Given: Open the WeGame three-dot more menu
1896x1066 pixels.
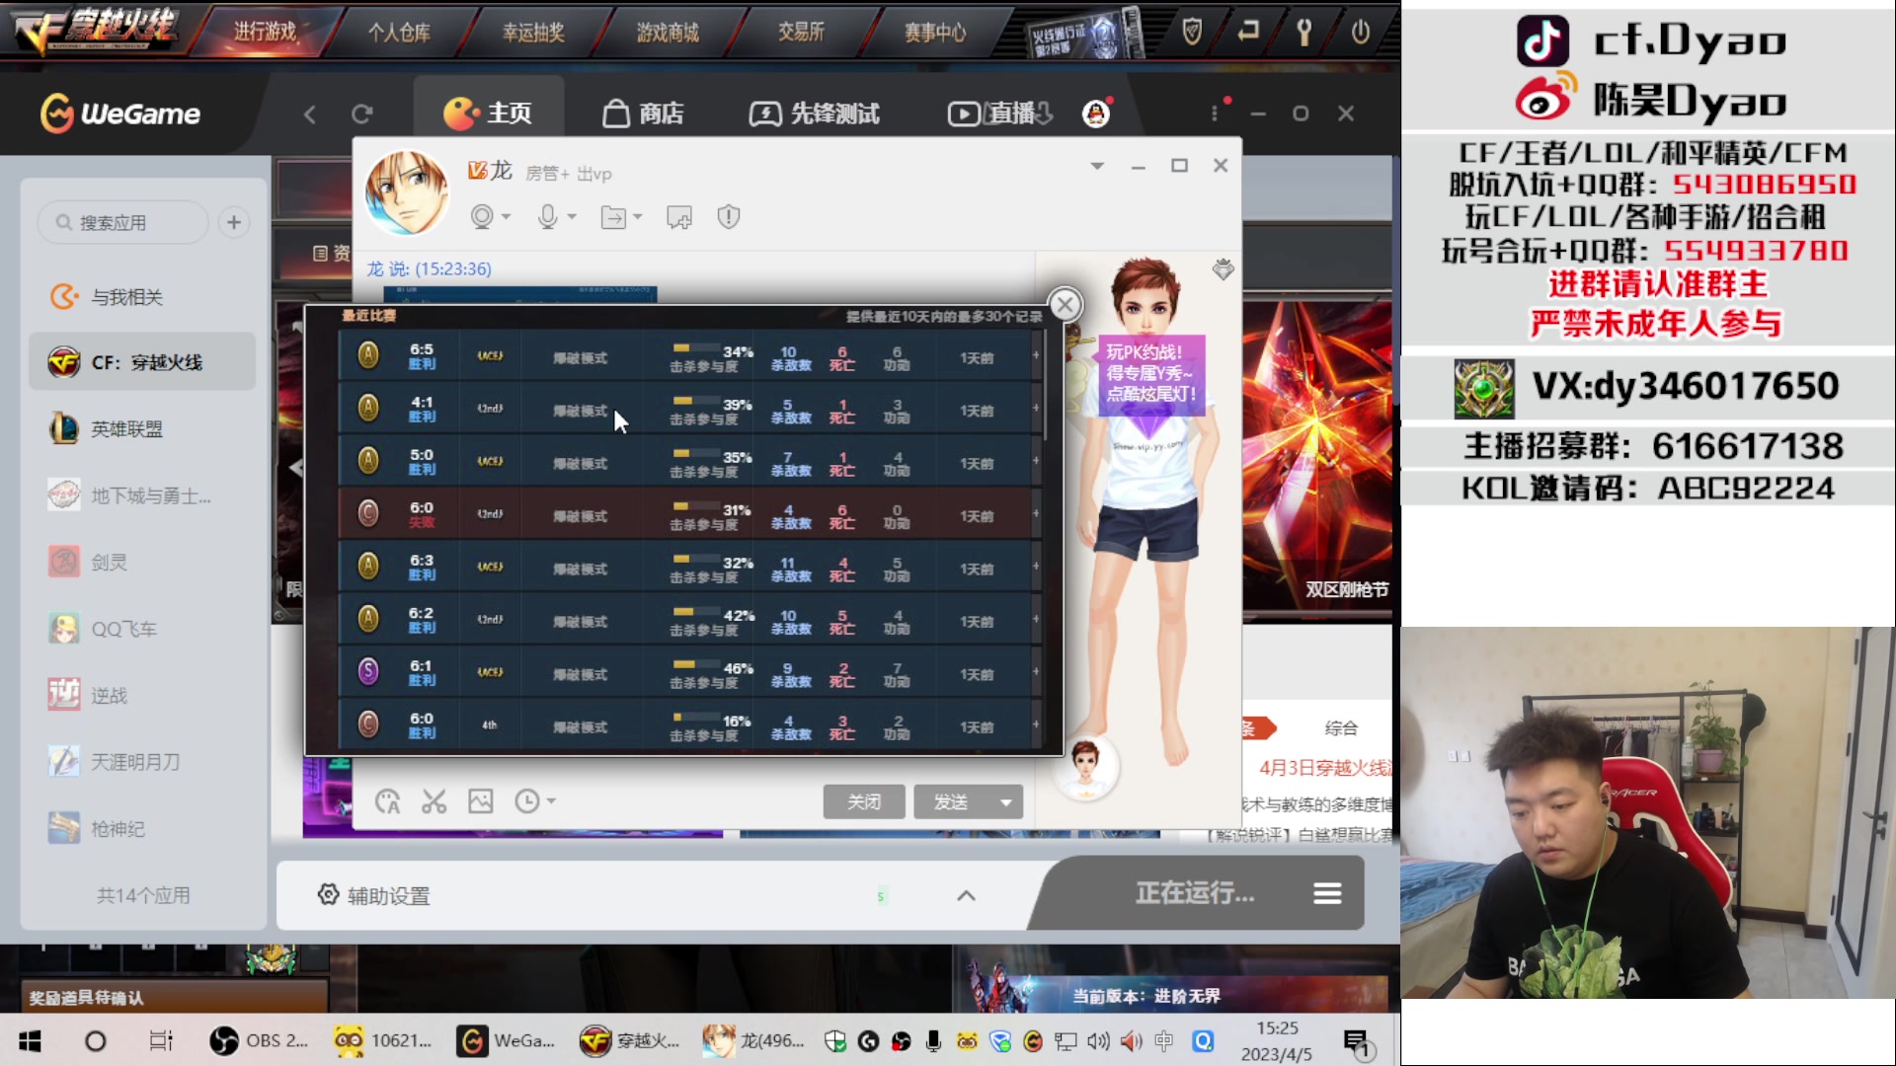Looking at the screenshot, I should [x=1215, y=114].
